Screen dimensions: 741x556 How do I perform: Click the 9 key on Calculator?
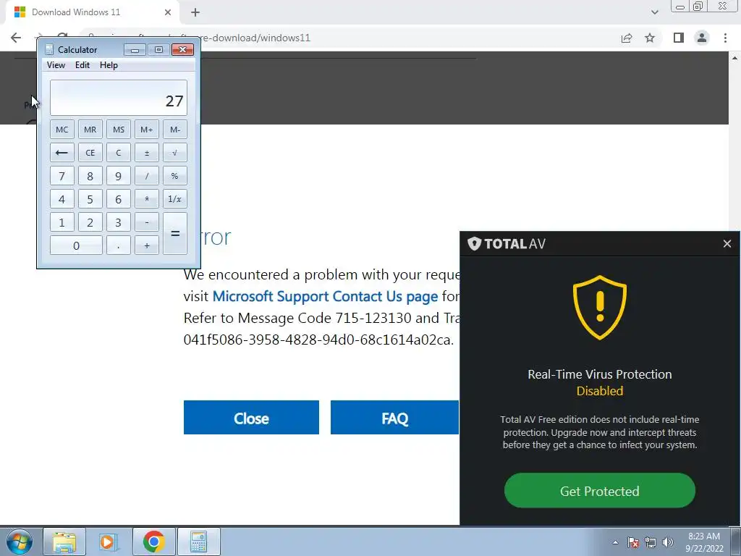click(119, 176)
